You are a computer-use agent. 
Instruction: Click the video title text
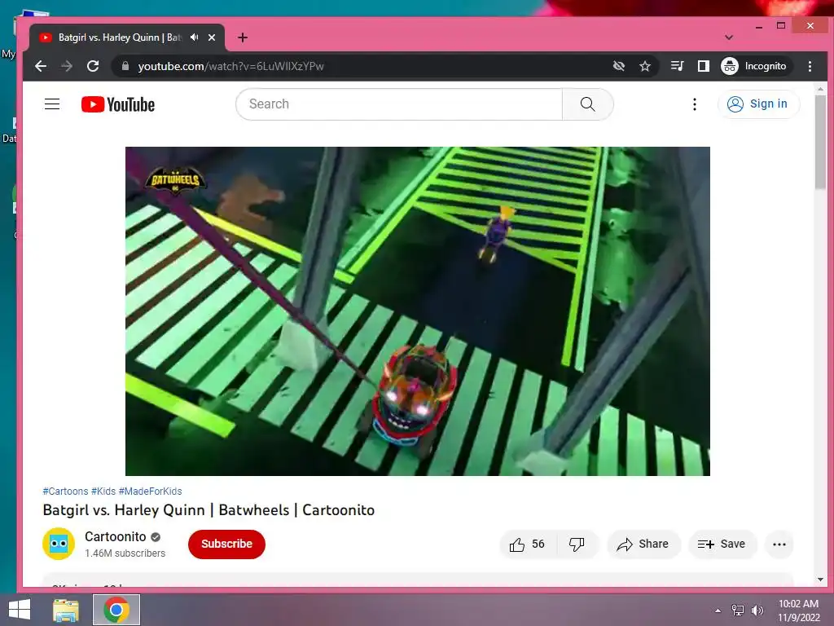208,510
